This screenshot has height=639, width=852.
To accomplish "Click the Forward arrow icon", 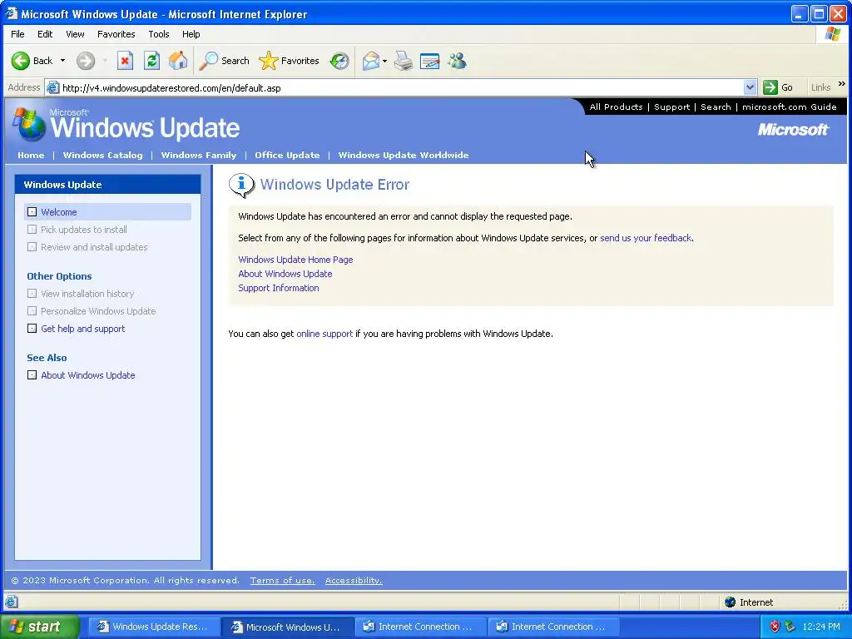I will (x=86, y=61).
